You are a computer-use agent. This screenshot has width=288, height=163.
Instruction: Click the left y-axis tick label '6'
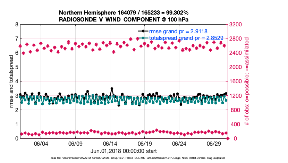pyautogui.click(x=17, y=53)
